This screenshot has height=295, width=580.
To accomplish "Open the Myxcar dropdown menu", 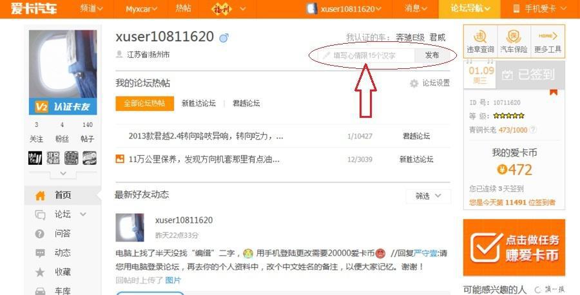I will [x=141, y=9].
